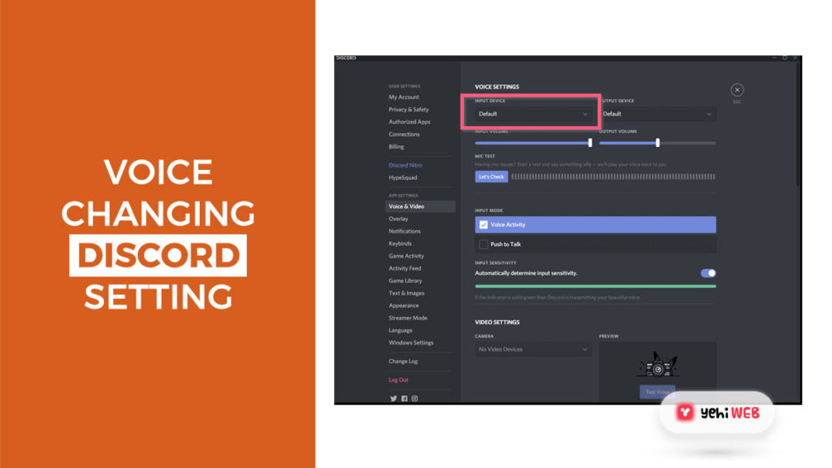The height and width of the screenshot is (468, 832).
Task: Go to My Account settings
Action: (404, 97)
